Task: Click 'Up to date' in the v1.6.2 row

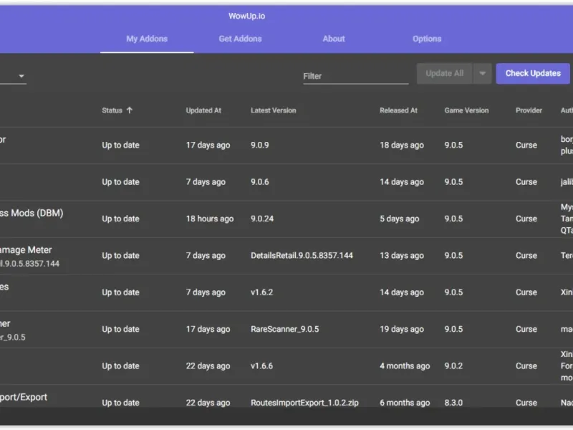Action: pos(120,292)
